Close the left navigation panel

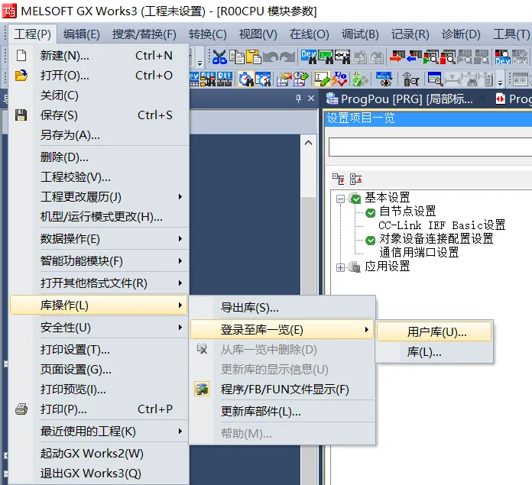[x=311, y=99]
